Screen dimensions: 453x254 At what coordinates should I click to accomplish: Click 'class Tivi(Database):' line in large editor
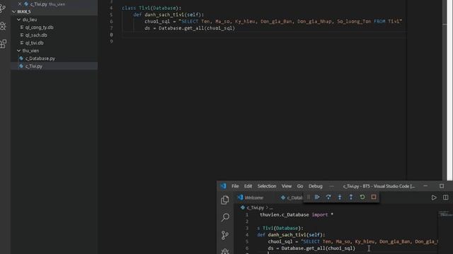point(151,8)
